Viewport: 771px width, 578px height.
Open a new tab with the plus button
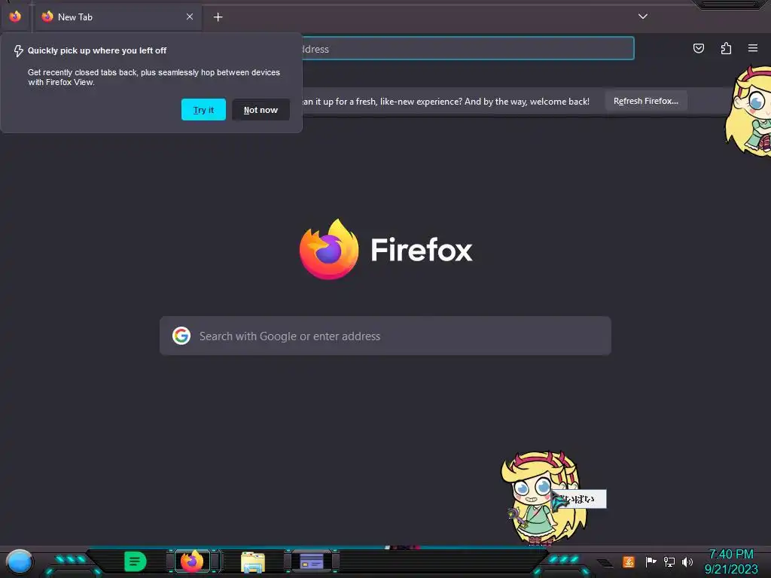[218, 17]
